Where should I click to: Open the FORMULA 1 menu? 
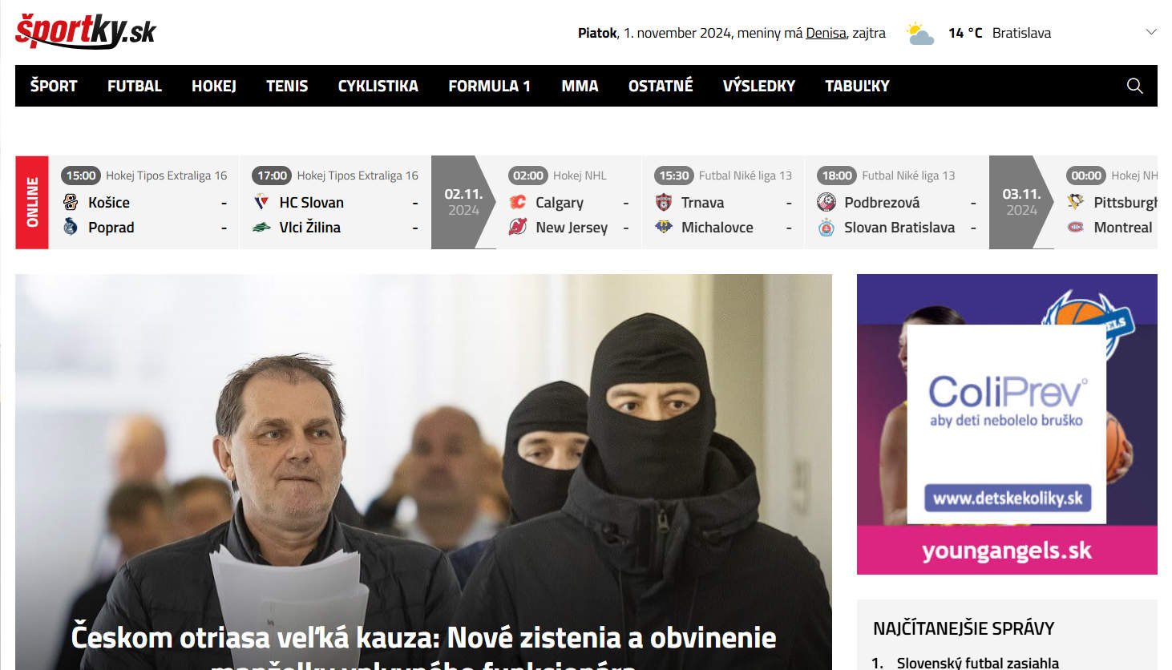489,86
